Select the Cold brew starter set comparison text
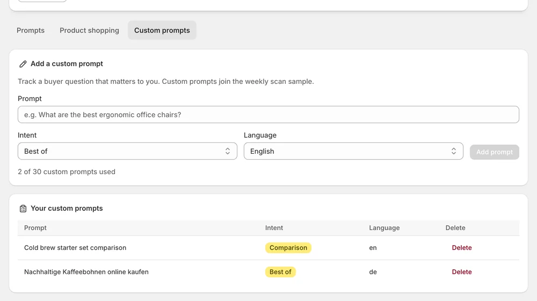The image size is (537, 301). pyautogui.click(x=75, y=248)
